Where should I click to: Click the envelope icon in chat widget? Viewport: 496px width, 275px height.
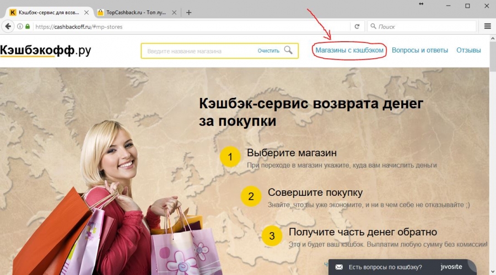pyautogui.click(x=339, y=267)
